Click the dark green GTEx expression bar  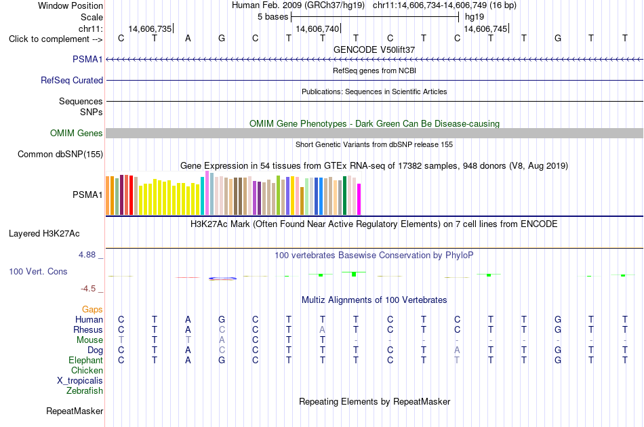[344, 195]
